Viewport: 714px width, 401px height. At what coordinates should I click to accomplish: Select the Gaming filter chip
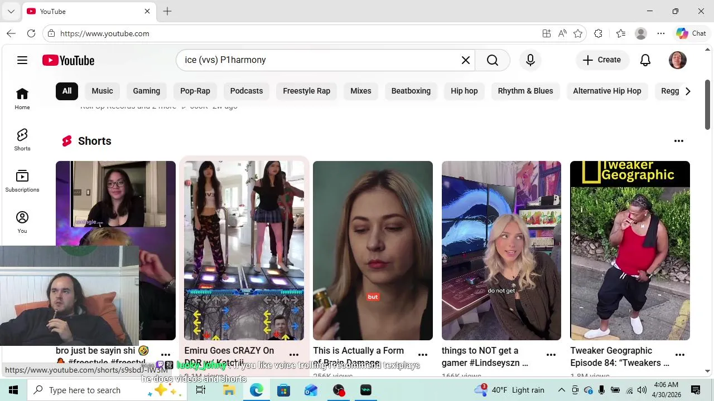(x=147, y=91)
